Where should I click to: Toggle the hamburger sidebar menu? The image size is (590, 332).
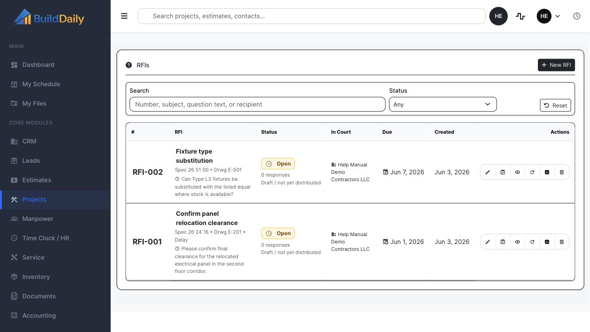(x=124, y=16)
